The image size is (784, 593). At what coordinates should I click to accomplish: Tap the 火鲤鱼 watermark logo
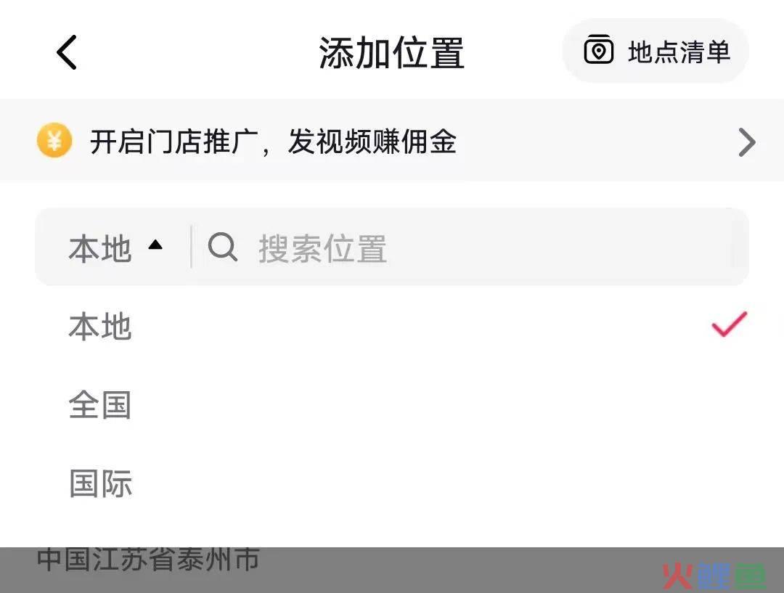pyautogui.click(x=714, y=576)
